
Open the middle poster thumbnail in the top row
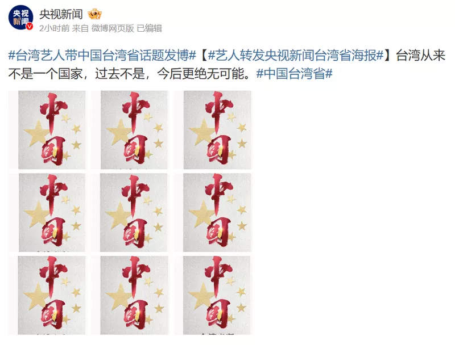click(130, 130)
